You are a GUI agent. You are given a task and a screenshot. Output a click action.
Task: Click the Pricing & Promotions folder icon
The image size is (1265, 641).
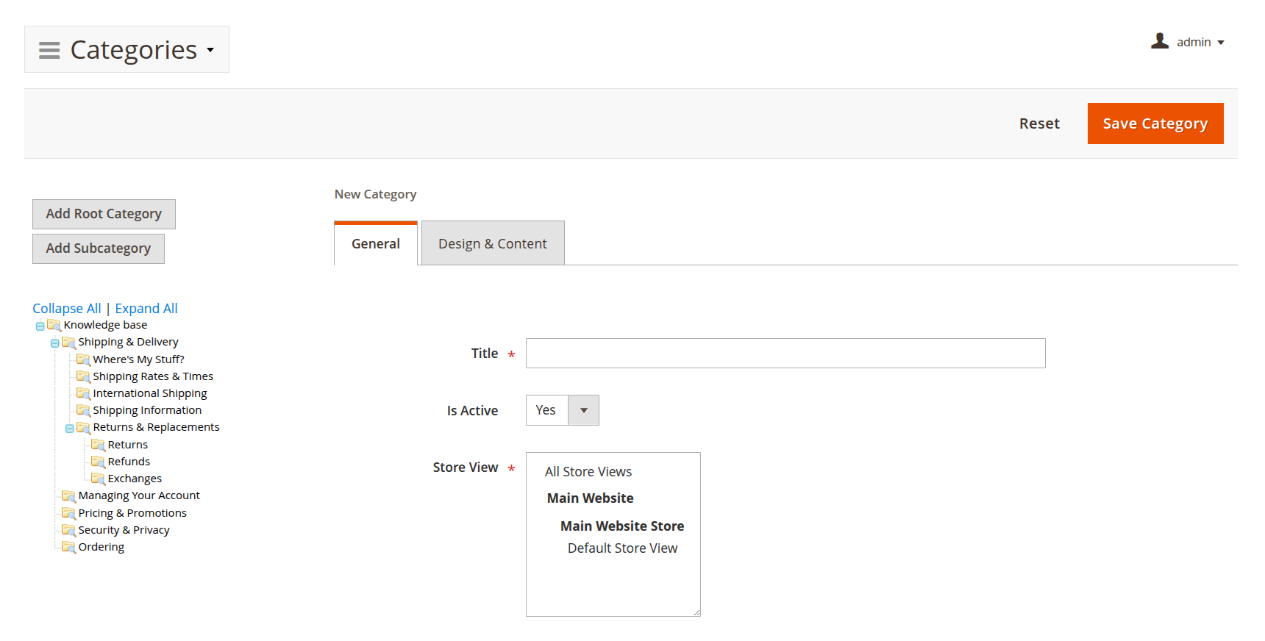pyautogui.click(x=68, y=513)
